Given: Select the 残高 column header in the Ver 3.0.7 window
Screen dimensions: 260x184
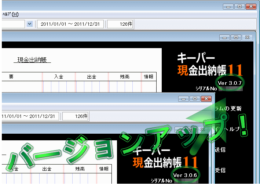Looking at the screenshot, I should click(125, 76).
